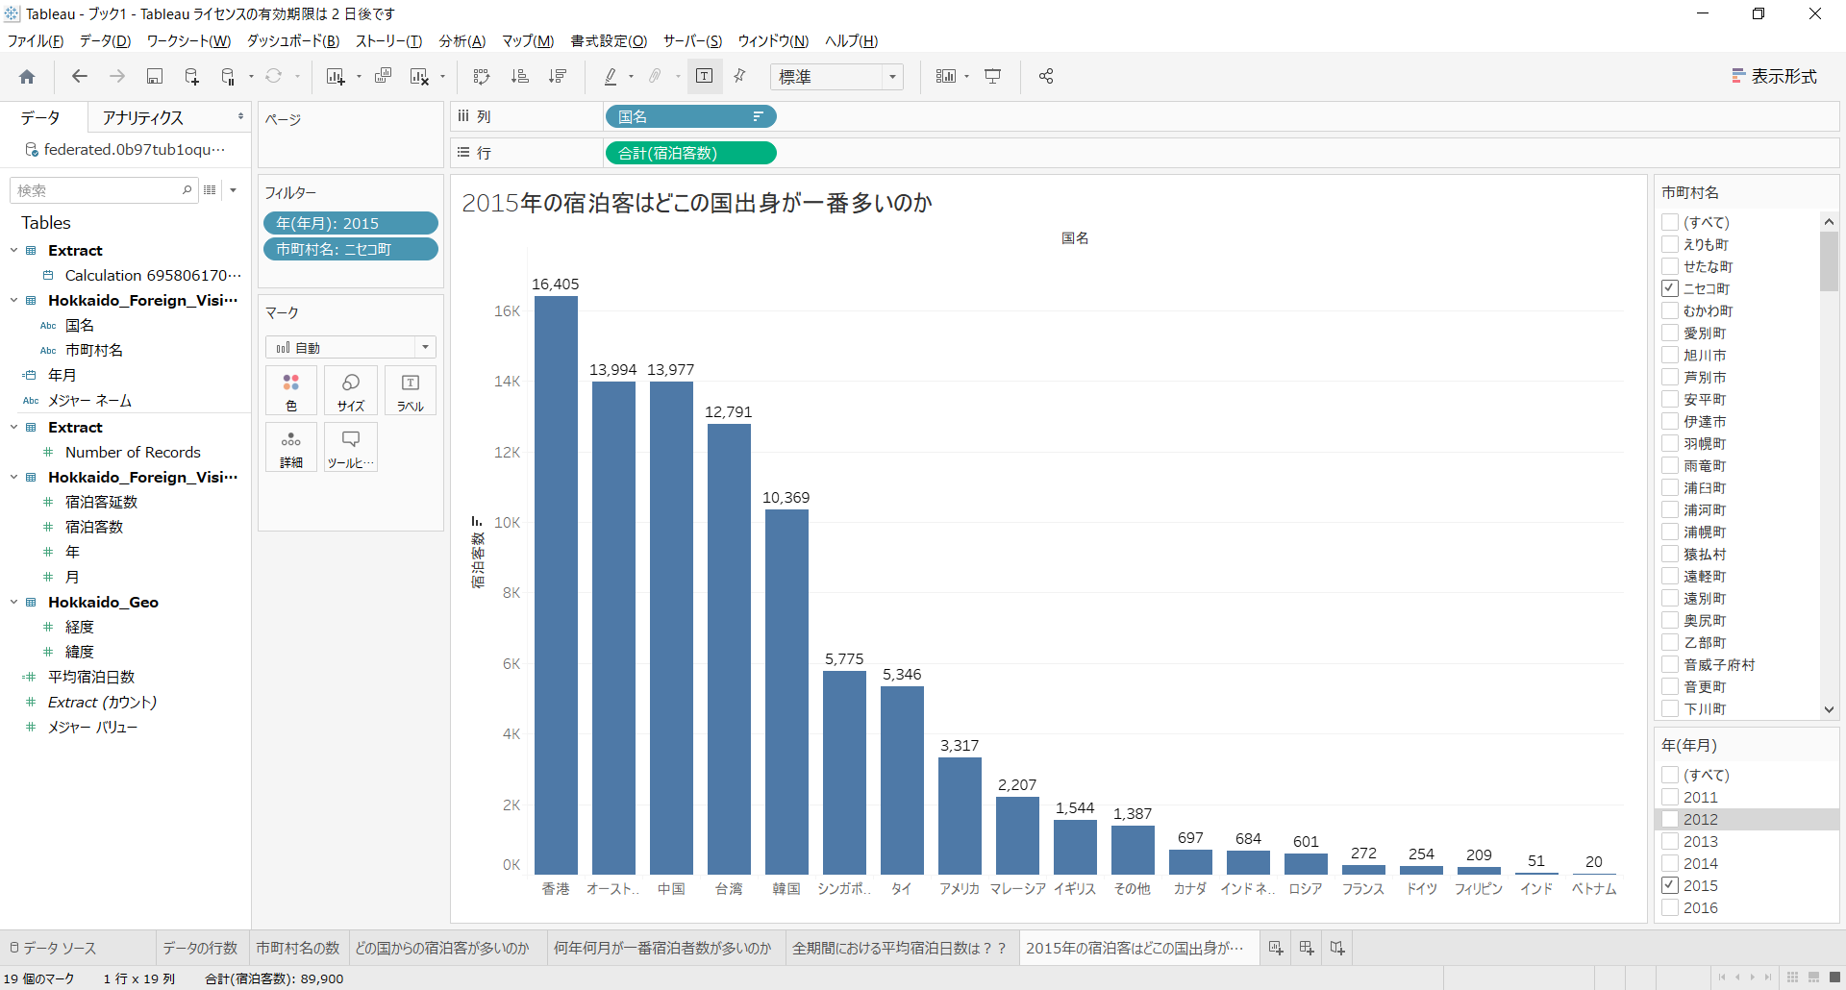Image resolution: width=1846 pixels, height=990 pixels.
Task: Go to the Tableau start page home icon
Action: click(x=27, y=77)
